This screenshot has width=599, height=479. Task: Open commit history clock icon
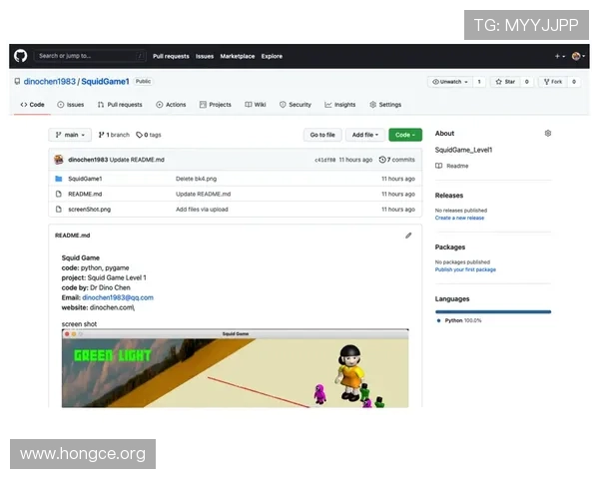[x=382, y=160]
